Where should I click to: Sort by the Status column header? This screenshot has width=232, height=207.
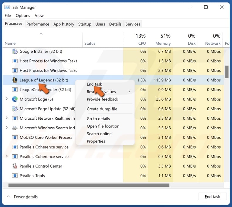(102, 40)
